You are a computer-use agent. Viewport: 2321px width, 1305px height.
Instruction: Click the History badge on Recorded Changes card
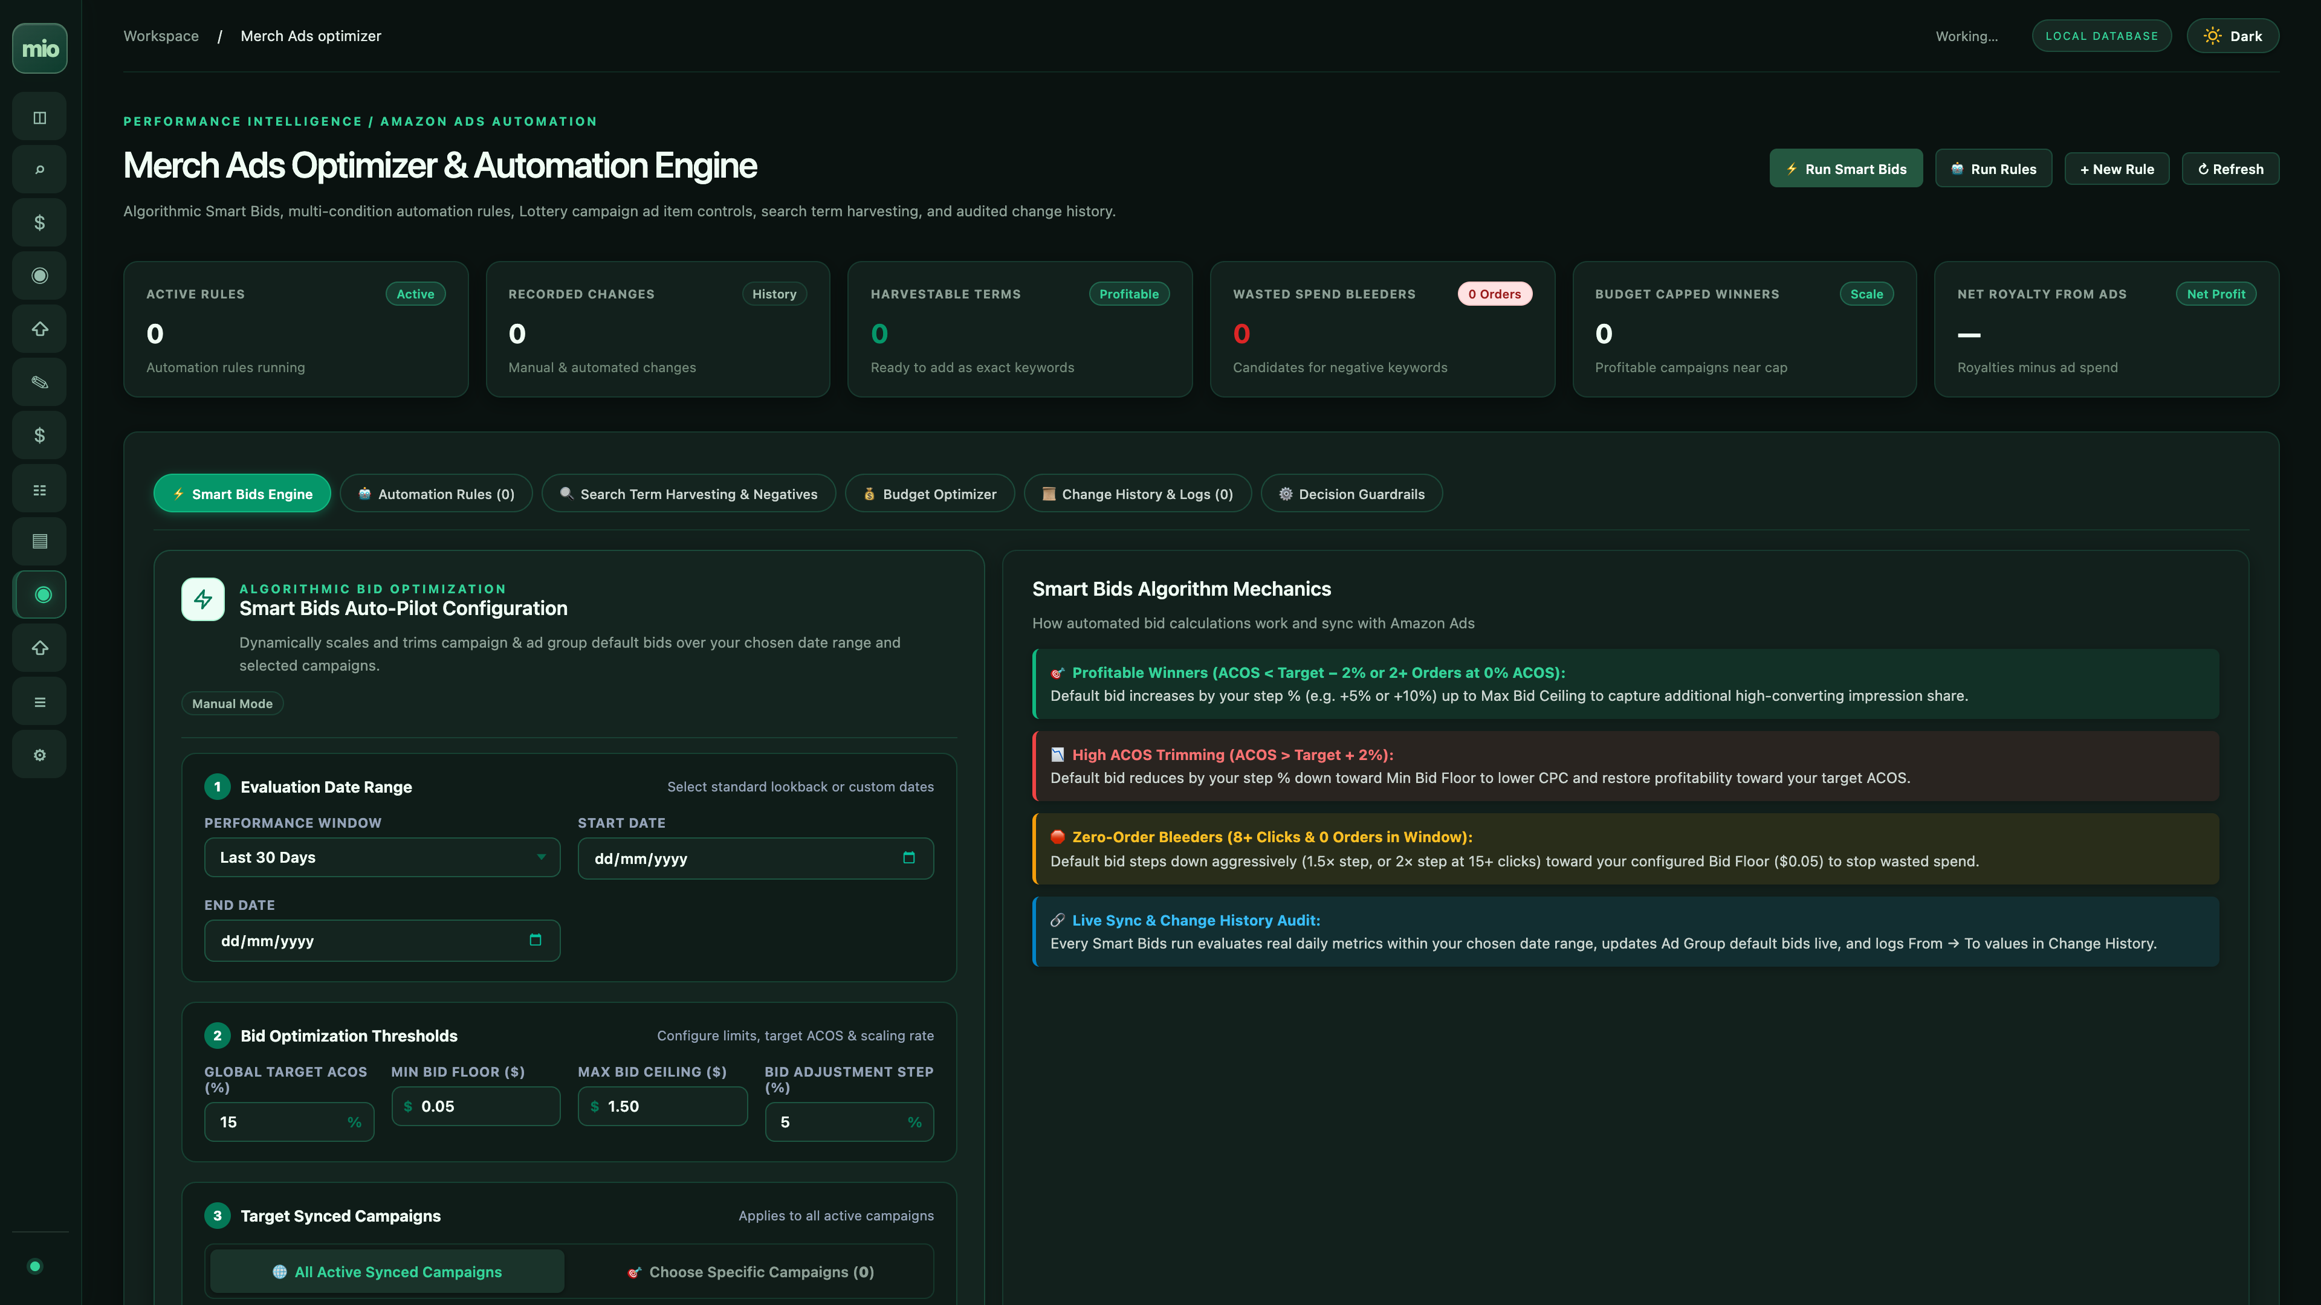point(775,294)
